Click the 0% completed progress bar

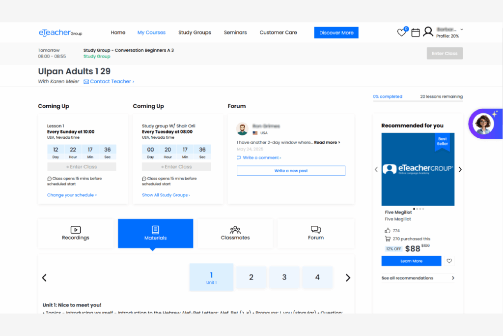click(418, 101)
